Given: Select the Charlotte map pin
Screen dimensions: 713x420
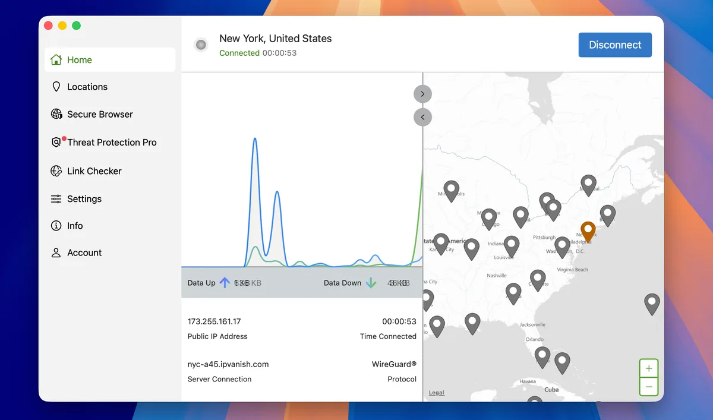Looking at the screenshot, I should click(x=538, y=280).
